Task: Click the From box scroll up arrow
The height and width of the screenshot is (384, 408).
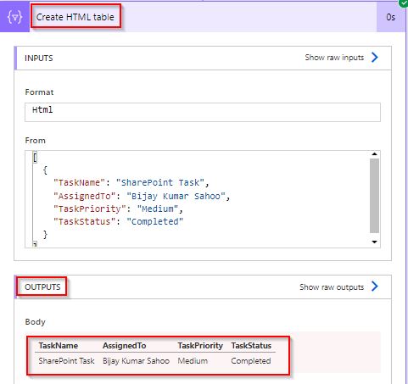Action: pyautogui.click(x=375, y=154)
